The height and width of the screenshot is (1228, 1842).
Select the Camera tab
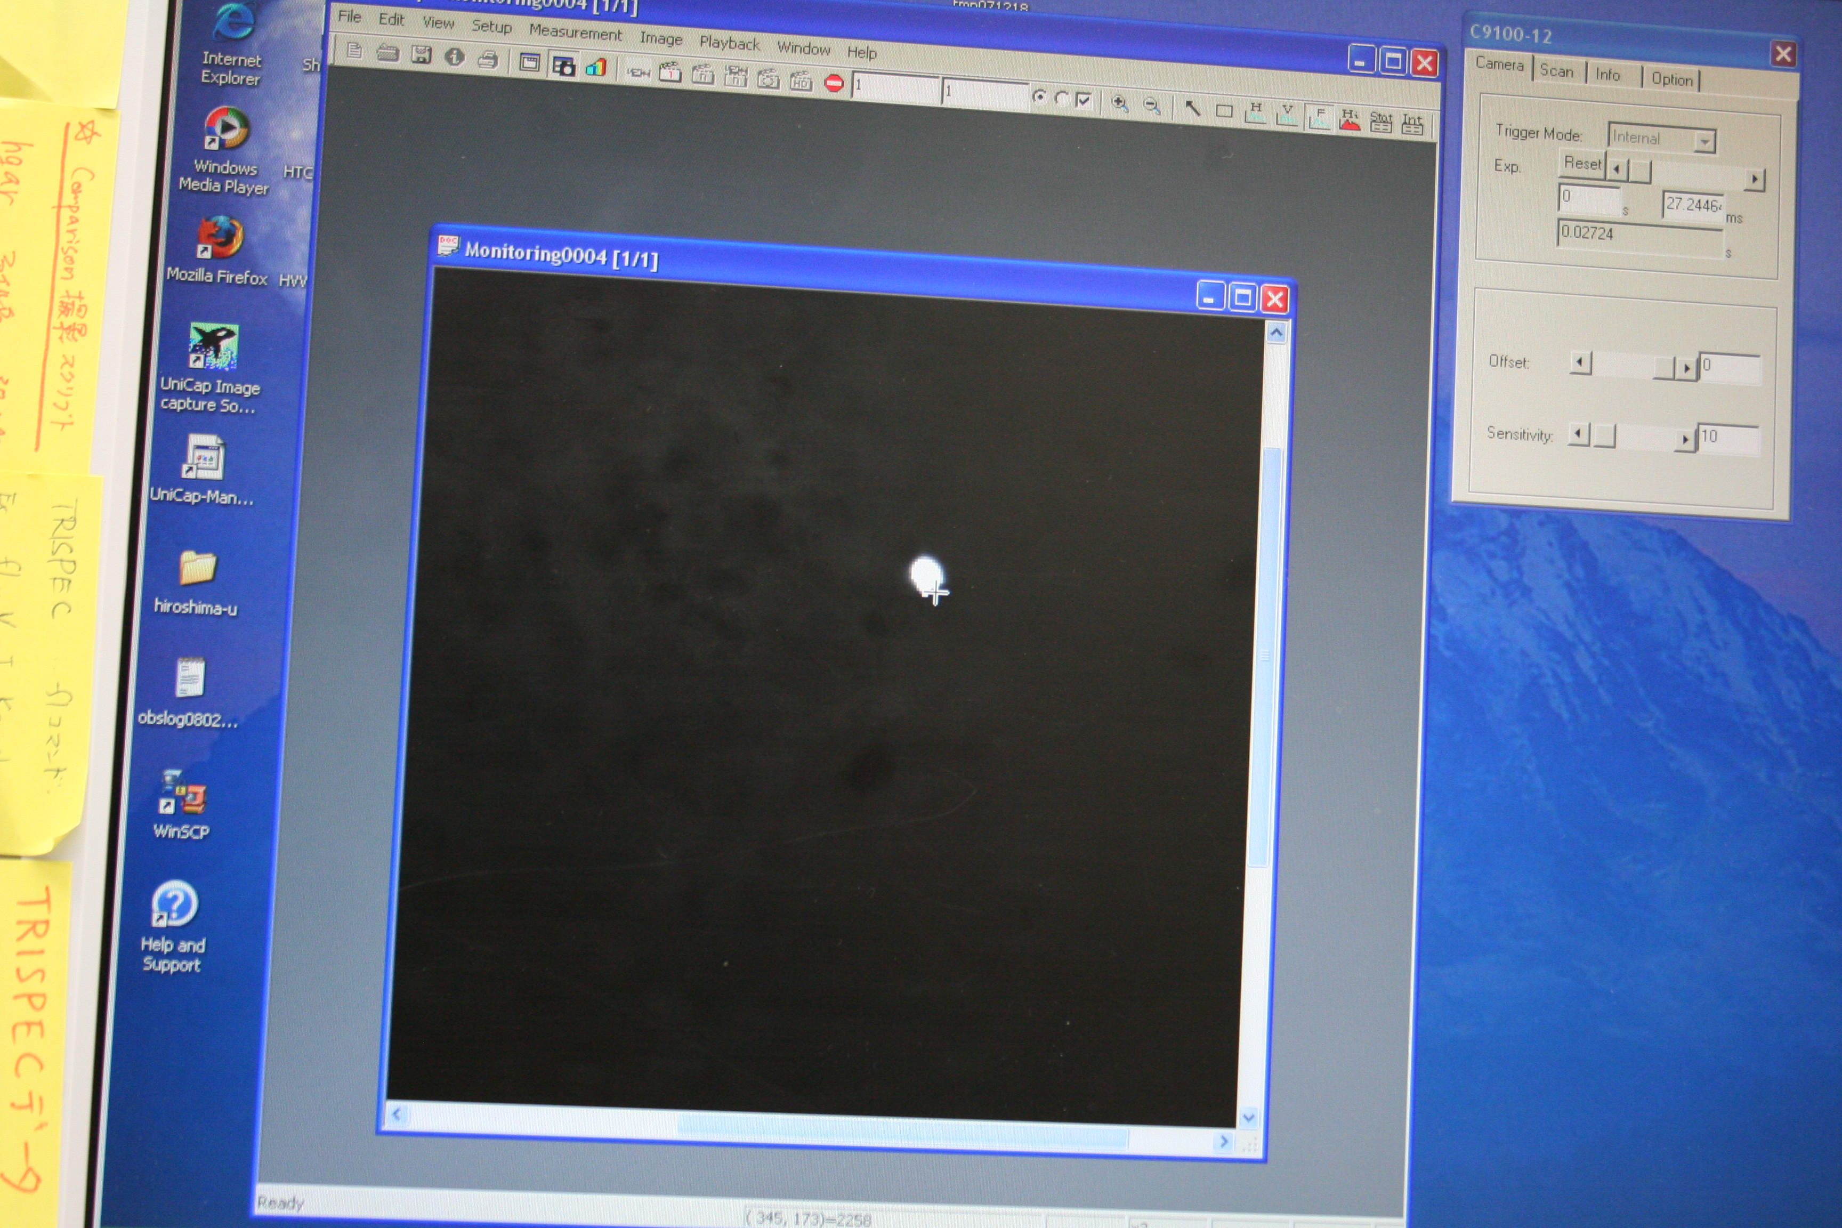(x=1499, y=65)
